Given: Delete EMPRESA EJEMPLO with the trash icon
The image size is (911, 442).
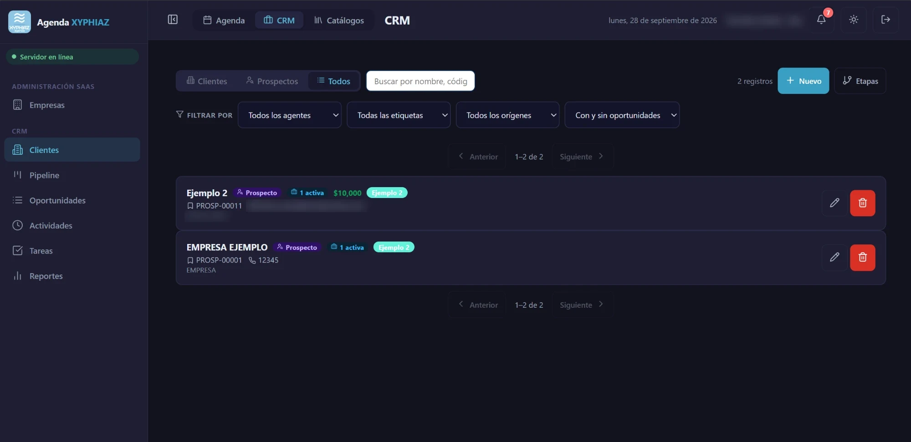Looking at the screenshot, I should 863,258.
